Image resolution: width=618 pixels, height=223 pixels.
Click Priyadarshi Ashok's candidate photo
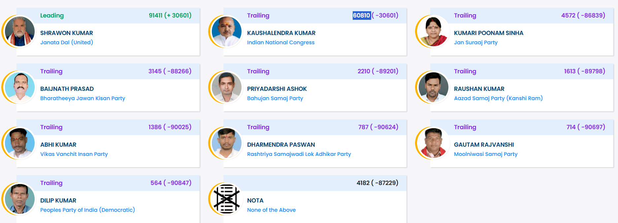[227, 87]
